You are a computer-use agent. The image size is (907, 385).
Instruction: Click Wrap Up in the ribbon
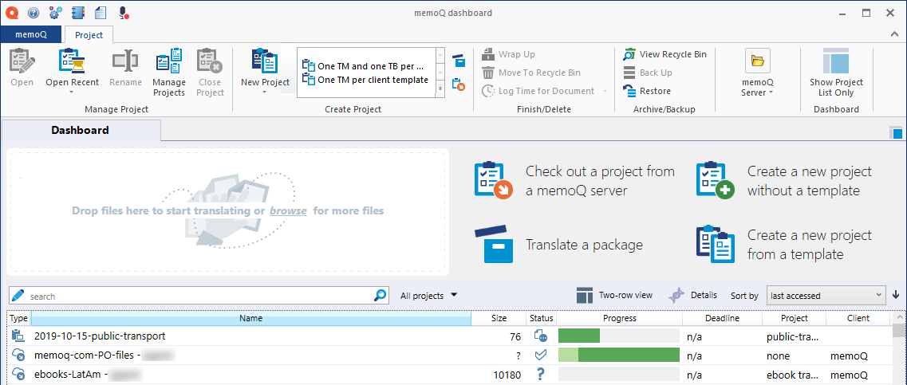509,54
